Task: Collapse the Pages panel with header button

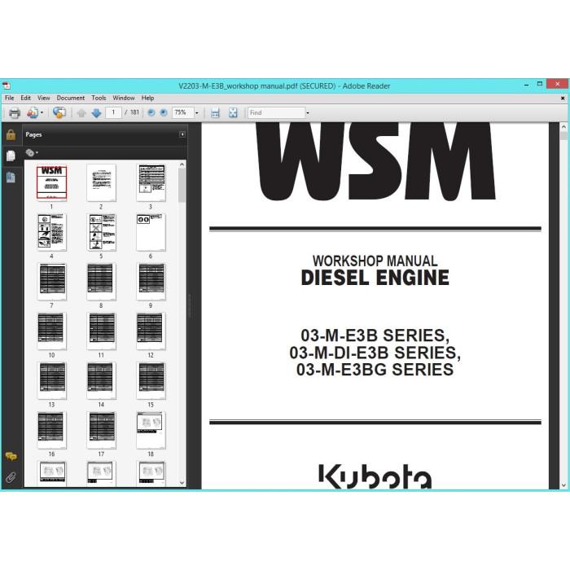Action: point(182,134)
